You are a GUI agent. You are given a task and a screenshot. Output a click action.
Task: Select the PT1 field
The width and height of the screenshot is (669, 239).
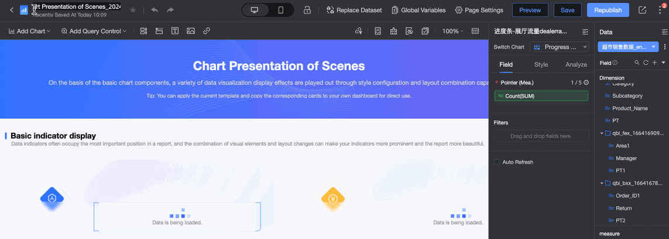620,171
